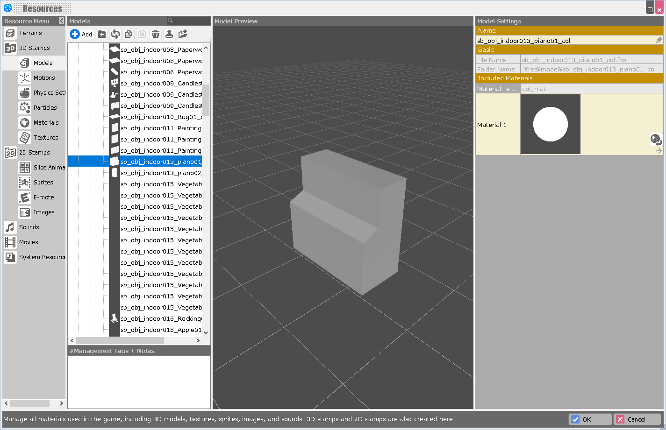Click the reload/refresh models icon
The height and width of the screenshot is (430, 666).
tap(115, 34)
